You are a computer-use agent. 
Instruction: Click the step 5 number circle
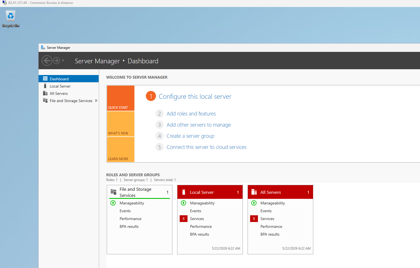click(x=160, y=147)
